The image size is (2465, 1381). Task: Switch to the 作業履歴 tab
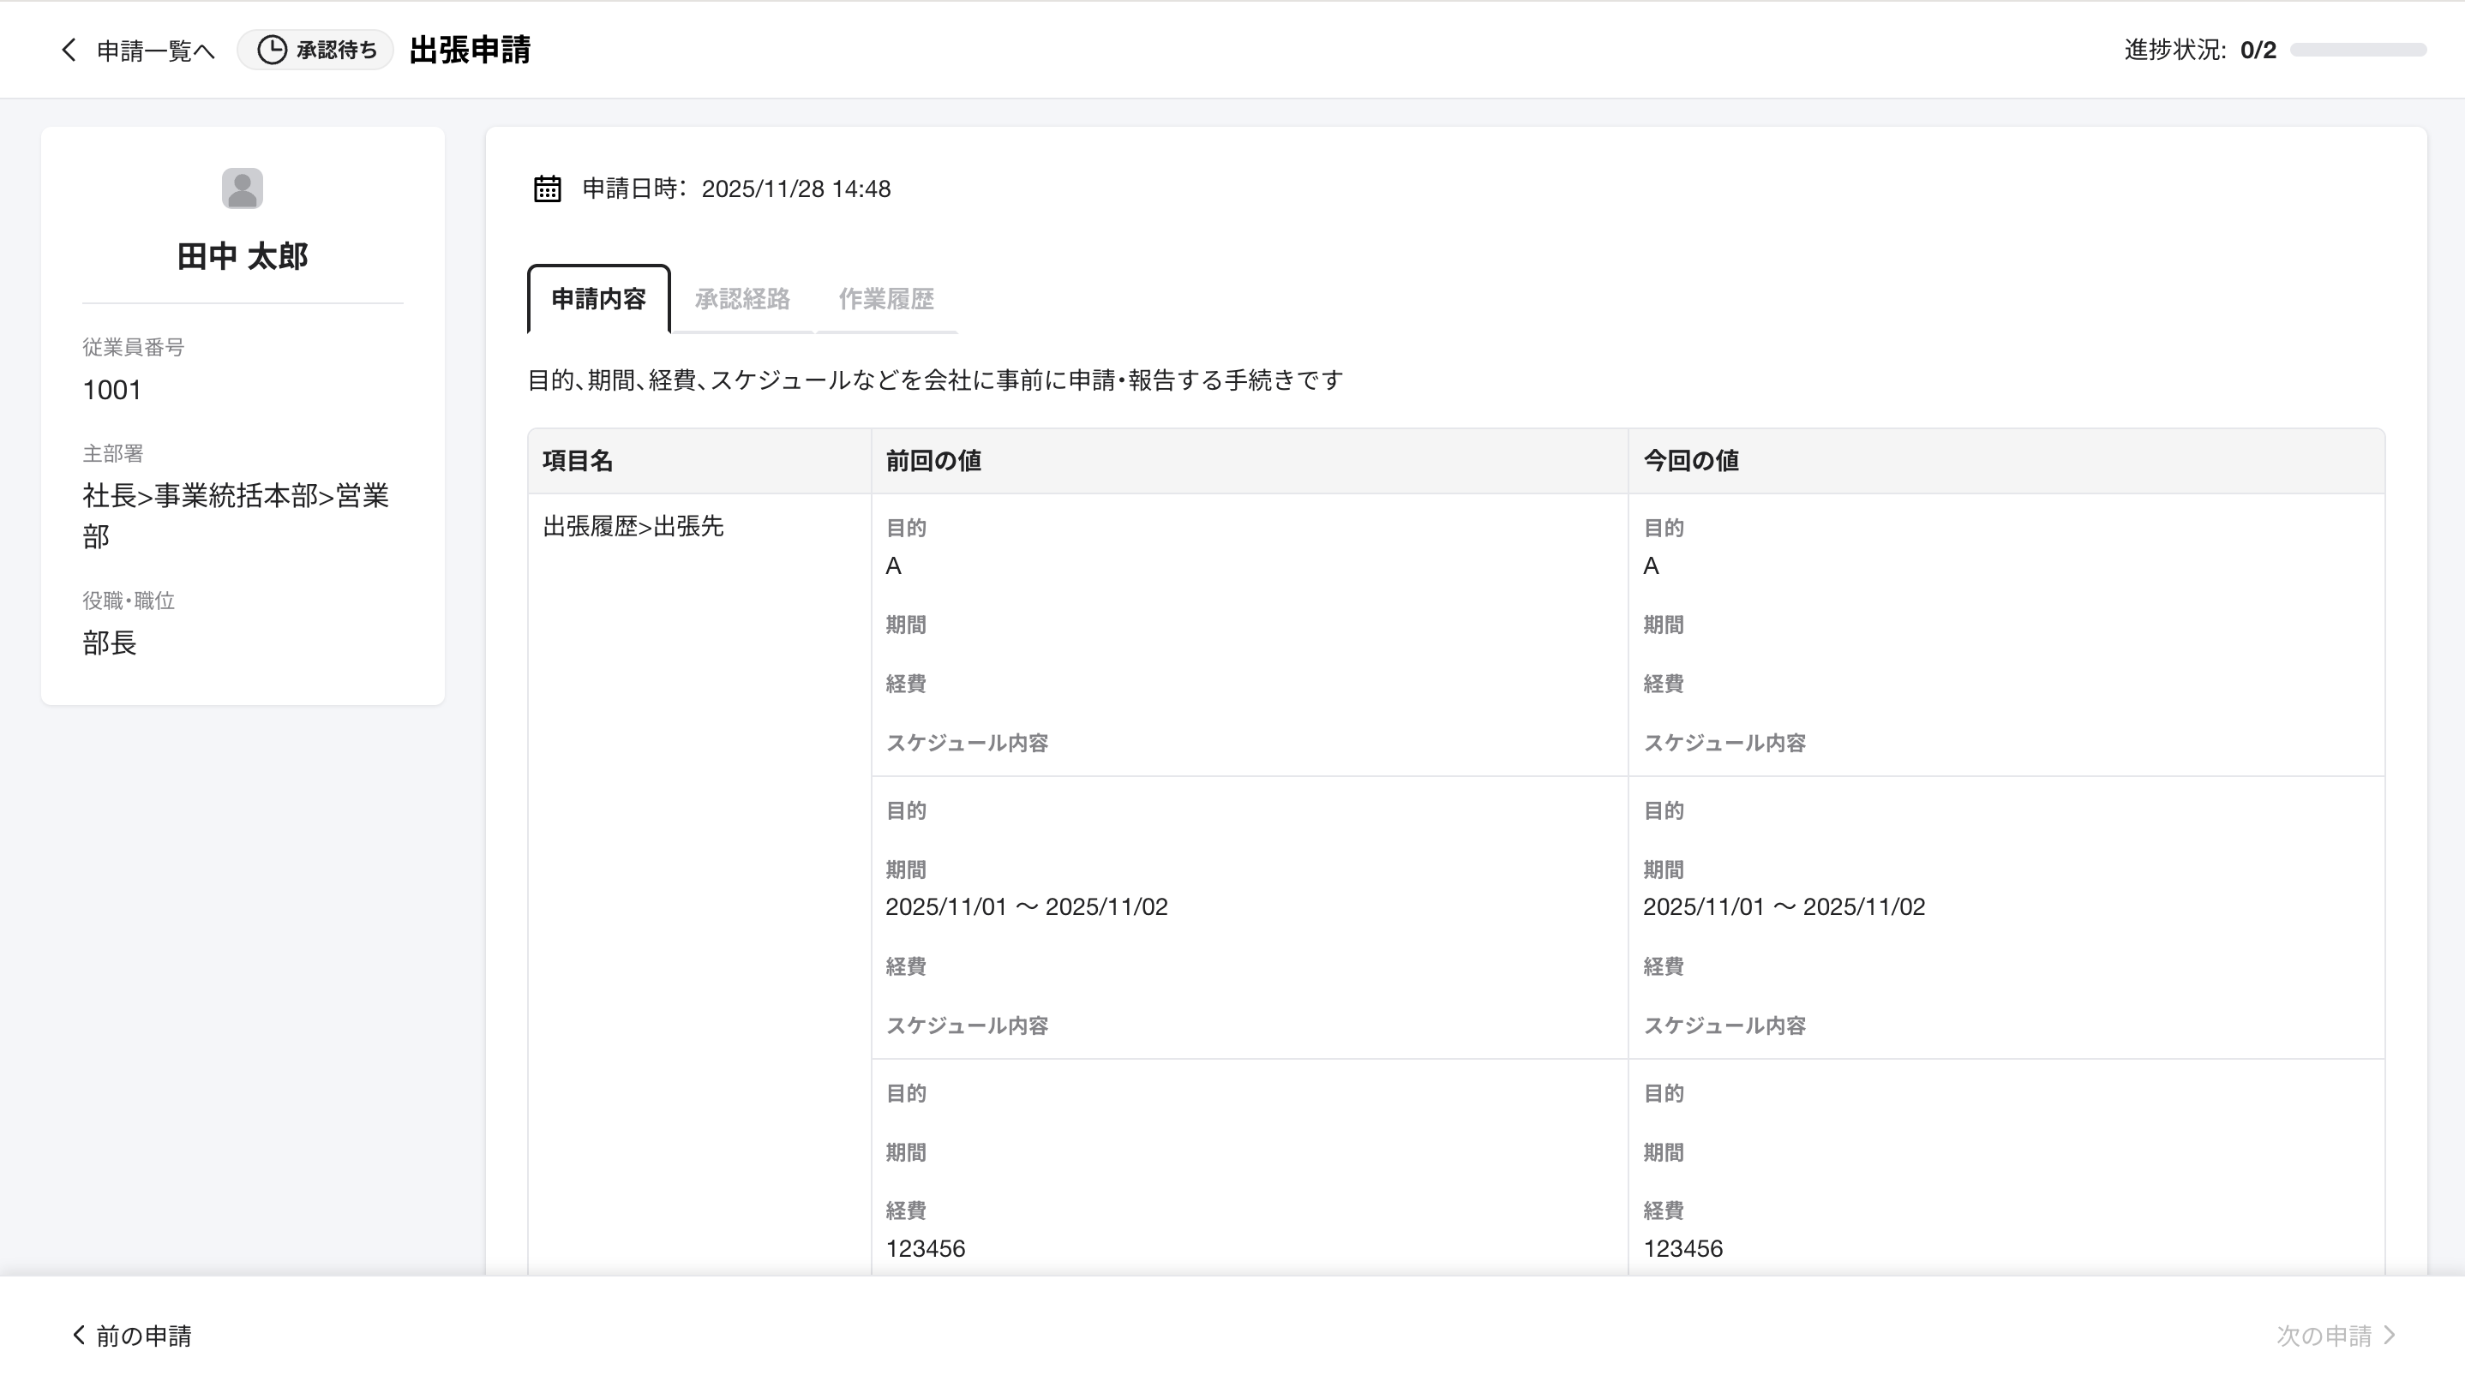(x=886, y=299)
